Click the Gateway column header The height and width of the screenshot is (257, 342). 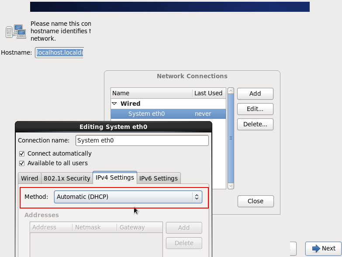(140, 227)
